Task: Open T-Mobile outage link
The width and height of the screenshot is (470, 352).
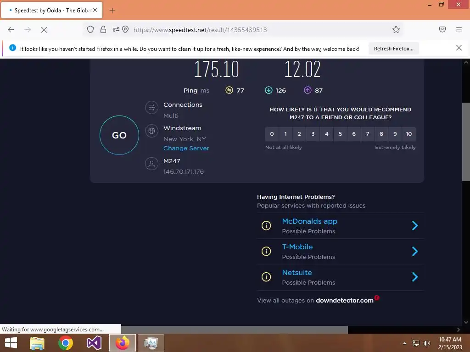Action: tap(297, 247)
